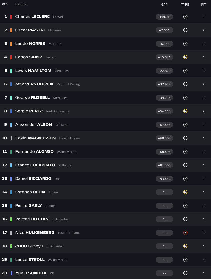Click Verstappen's hard tyre icon

tap(185, 84)
